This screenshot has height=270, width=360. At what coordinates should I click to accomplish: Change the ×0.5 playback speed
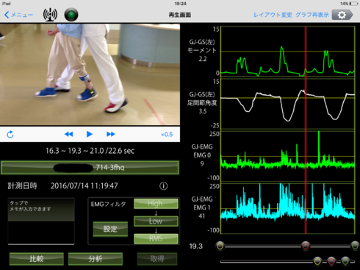[x=167, y=135]
